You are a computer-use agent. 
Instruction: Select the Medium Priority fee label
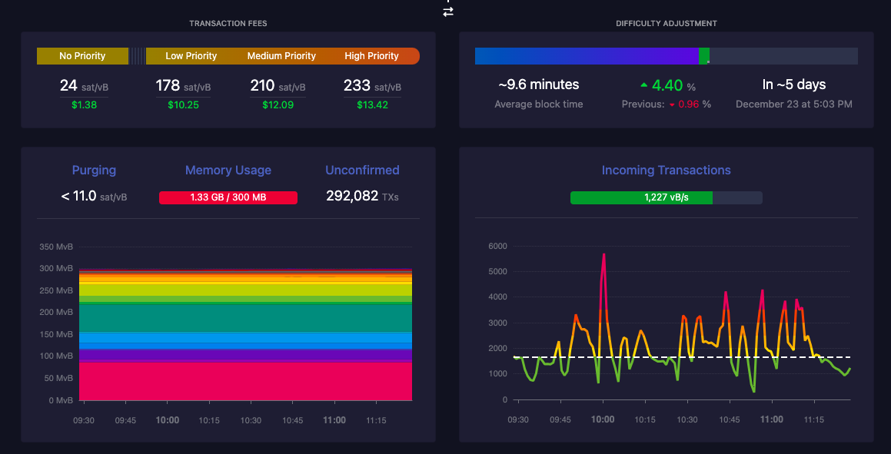[x=281, y=55]
